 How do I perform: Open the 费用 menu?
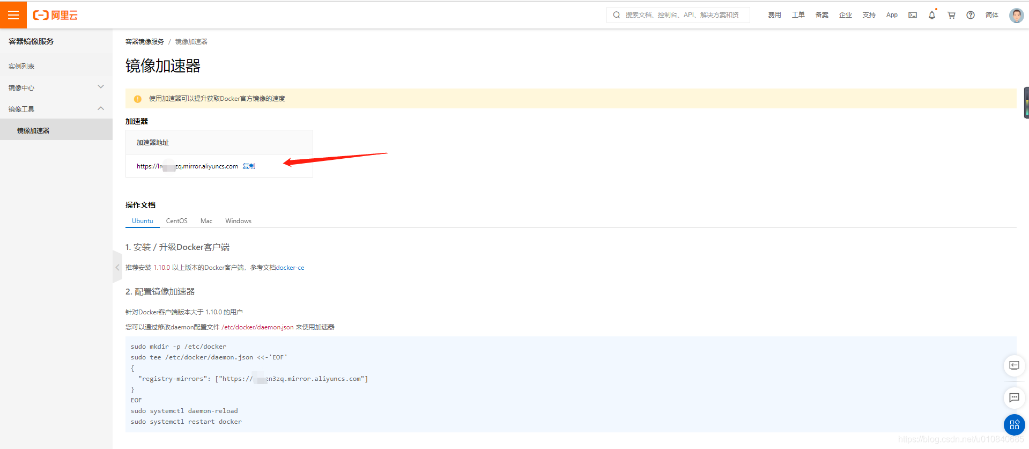[x=774, y=15]
